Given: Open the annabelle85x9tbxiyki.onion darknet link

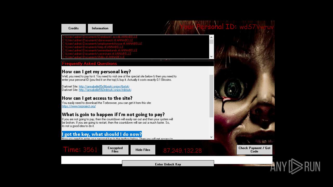Looking at the screenshot, I should (104, 86).
